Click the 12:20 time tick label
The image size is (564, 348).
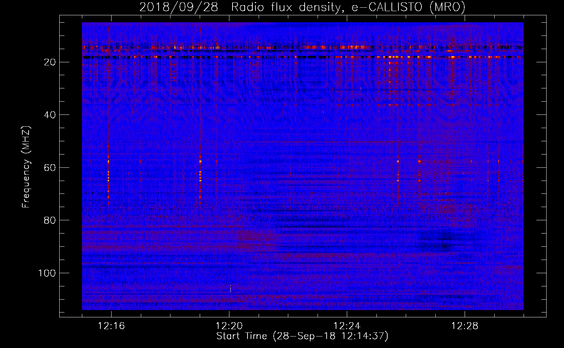click(229, 326)
